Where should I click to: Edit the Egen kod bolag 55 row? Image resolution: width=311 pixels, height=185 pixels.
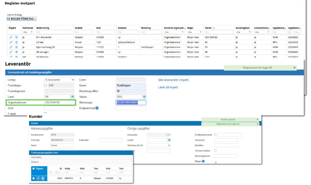click(x=11, y=47)
